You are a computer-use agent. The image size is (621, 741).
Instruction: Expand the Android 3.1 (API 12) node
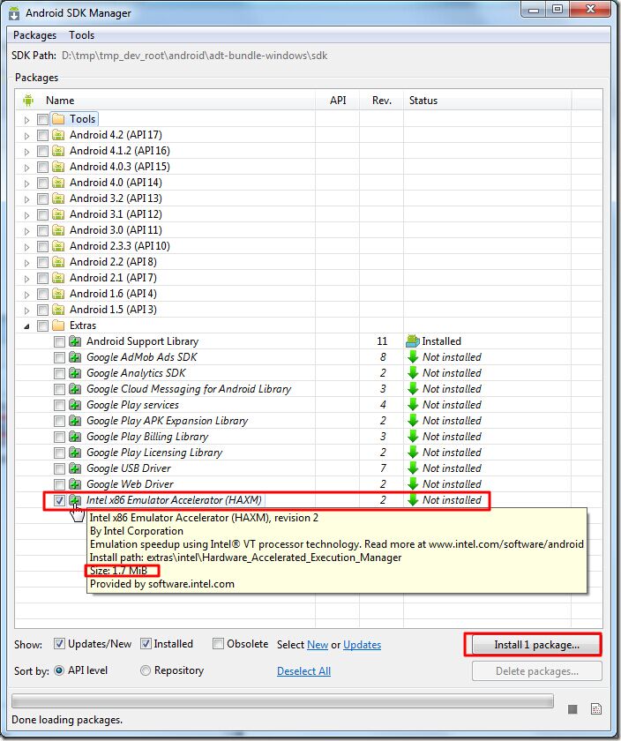pyautogui.click(x=27, y=215)
